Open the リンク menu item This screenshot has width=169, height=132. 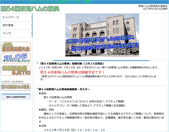tap(16, 33)
